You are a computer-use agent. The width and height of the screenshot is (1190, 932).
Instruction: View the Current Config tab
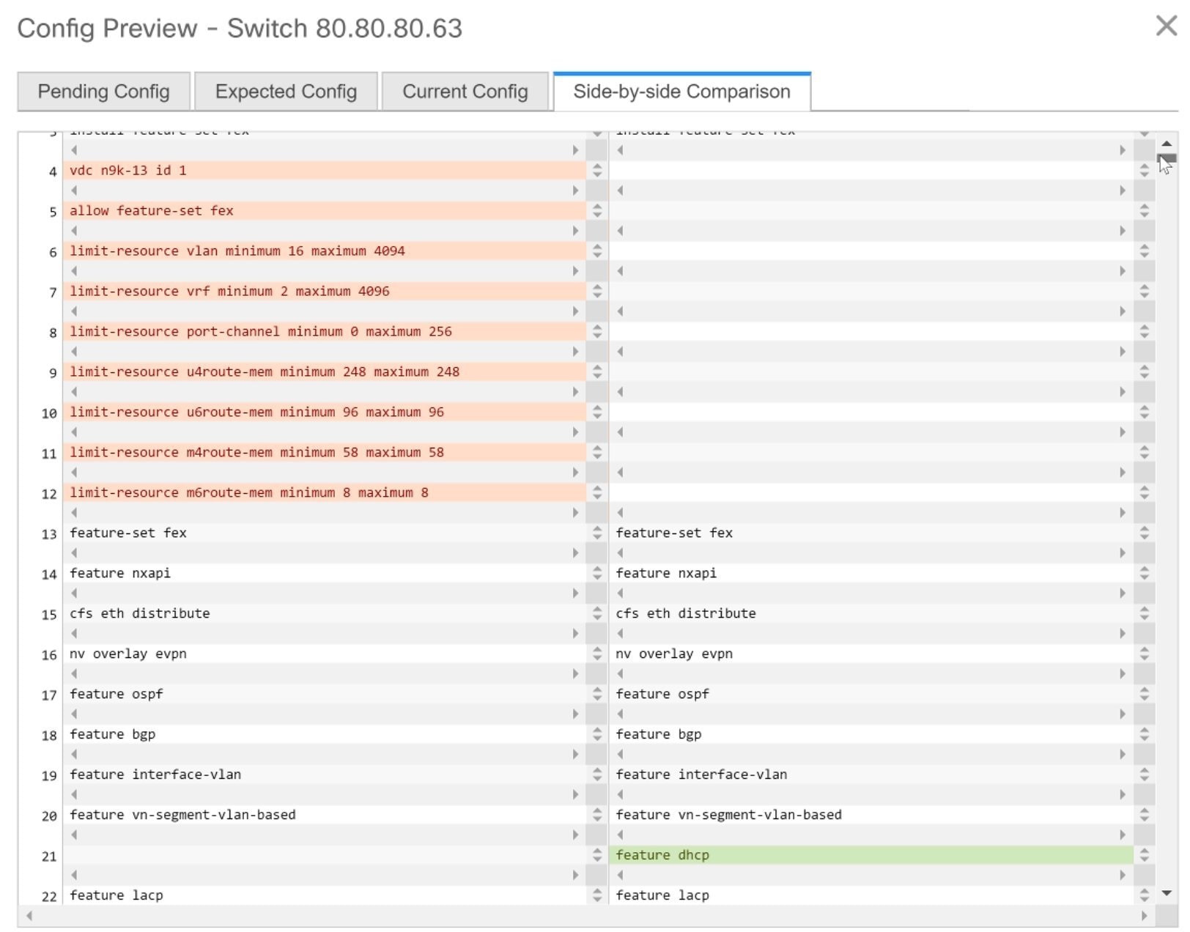(x=464, y=92)
